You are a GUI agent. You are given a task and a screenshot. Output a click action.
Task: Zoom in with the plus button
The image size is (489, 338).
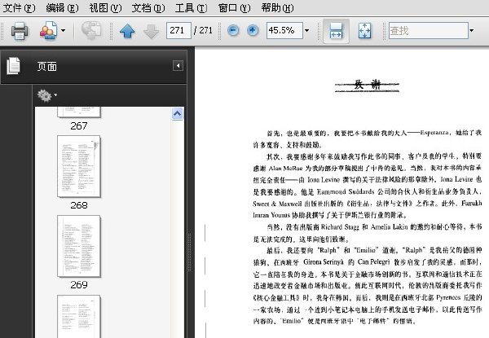pos(253,30)
